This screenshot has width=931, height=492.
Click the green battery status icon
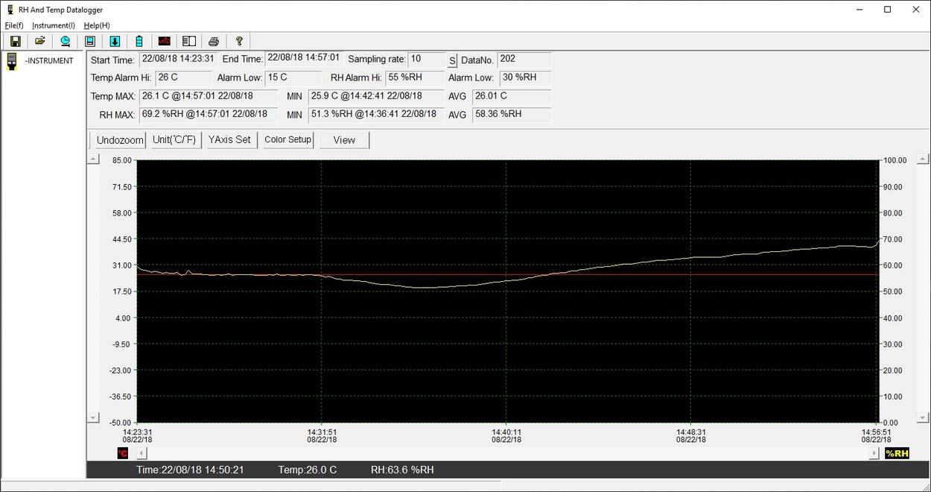pyautogui.click(x=139, y=41)
